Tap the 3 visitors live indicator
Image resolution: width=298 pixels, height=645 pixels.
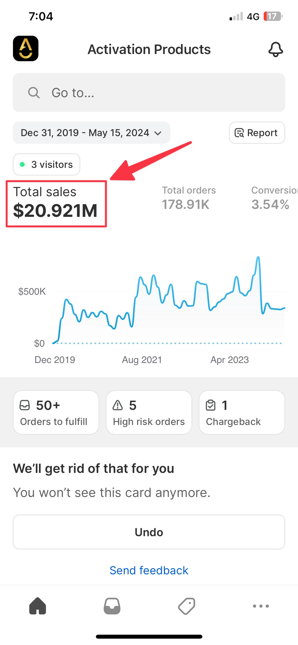coord(47,164)
